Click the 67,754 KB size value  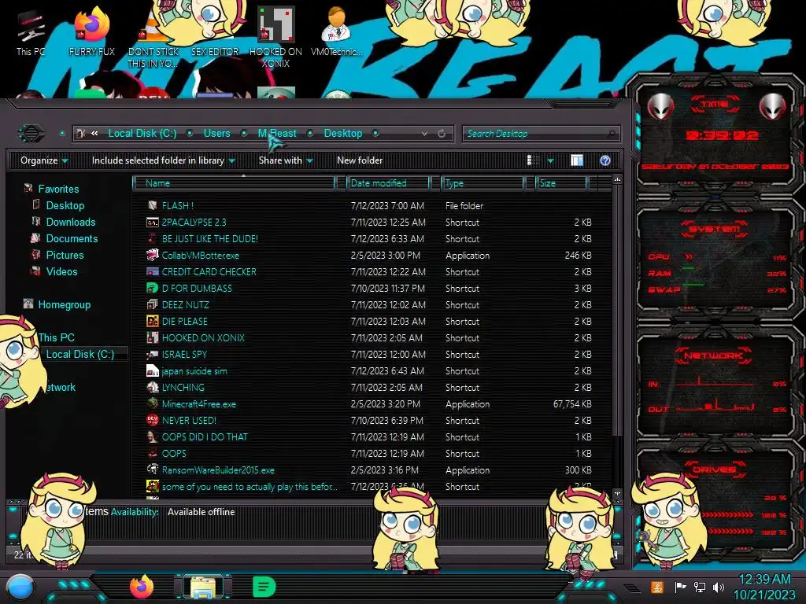[572, 404]
